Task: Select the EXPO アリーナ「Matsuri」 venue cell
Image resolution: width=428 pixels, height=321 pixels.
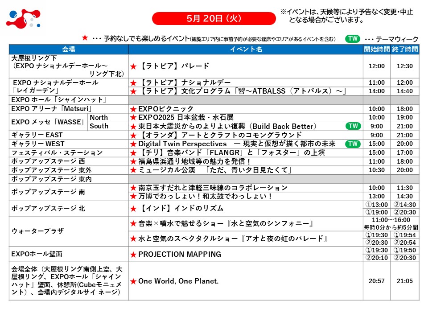Action: [69, 109]
